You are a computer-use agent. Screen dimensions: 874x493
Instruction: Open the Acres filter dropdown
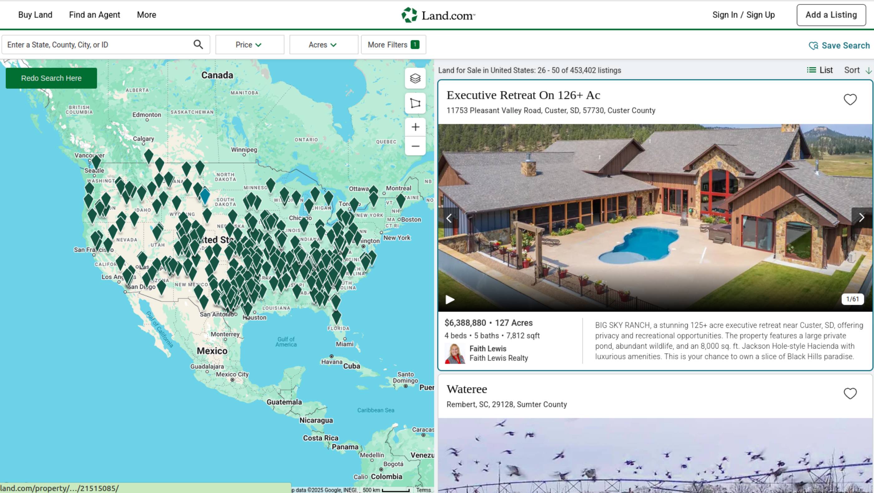click(x=324, y=44)
